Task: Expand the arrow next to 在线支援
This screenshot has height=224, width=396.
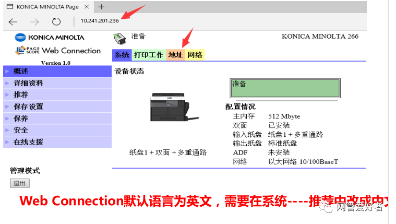Action: coord(7,142)
